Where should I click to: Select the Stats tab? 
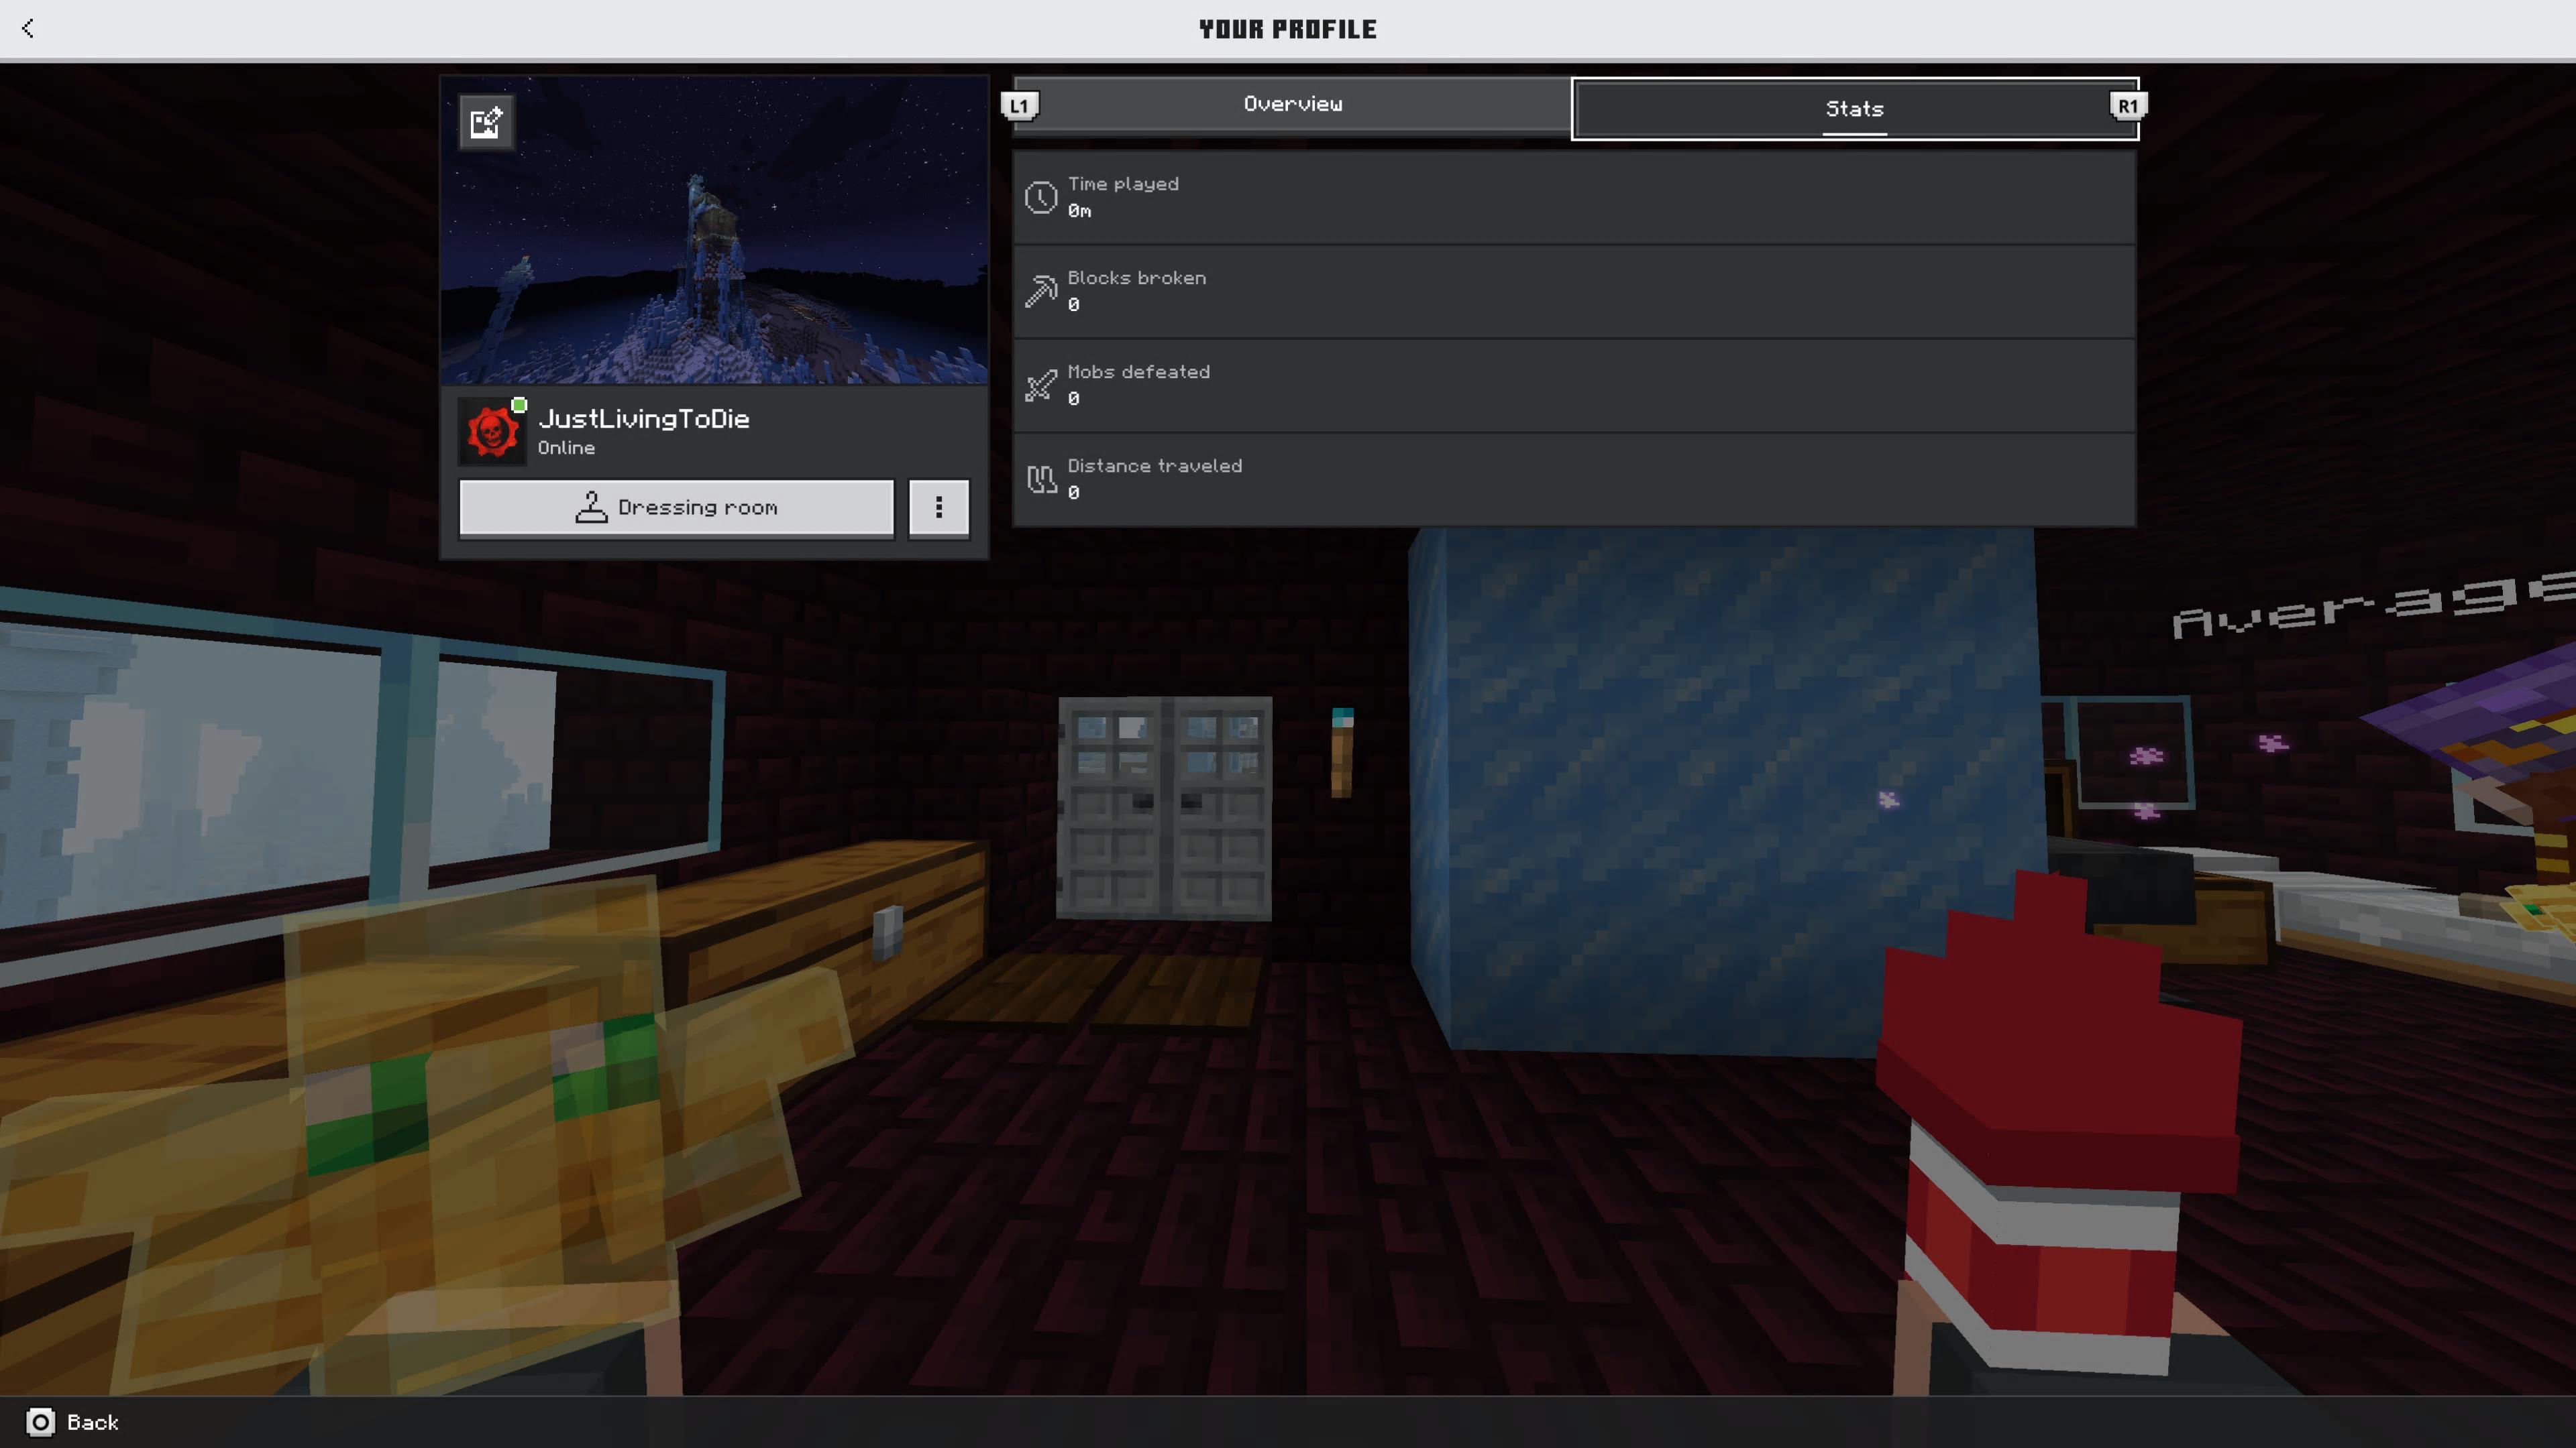tap(1854, 108)
